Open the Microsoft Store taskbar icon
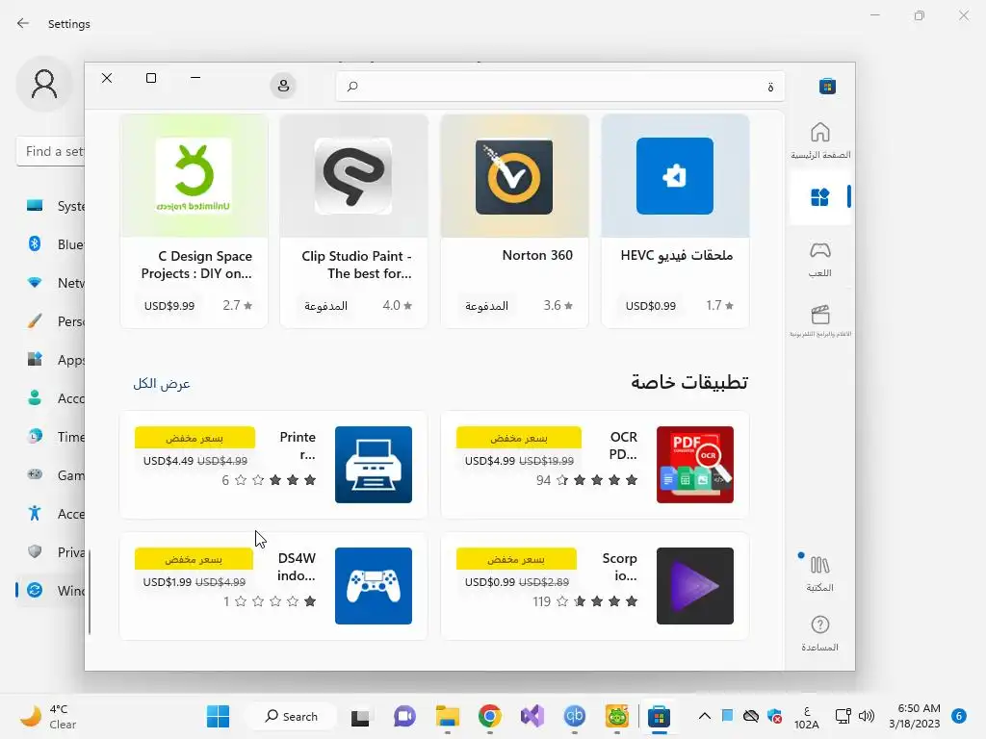The width and height of the screenshot is (986, 739). [659, 716]
